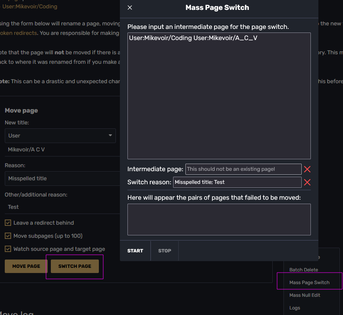Screen dimensions: 343x315
Task: Focus the Intermediate page input field
Action: (x=243, y=169)
